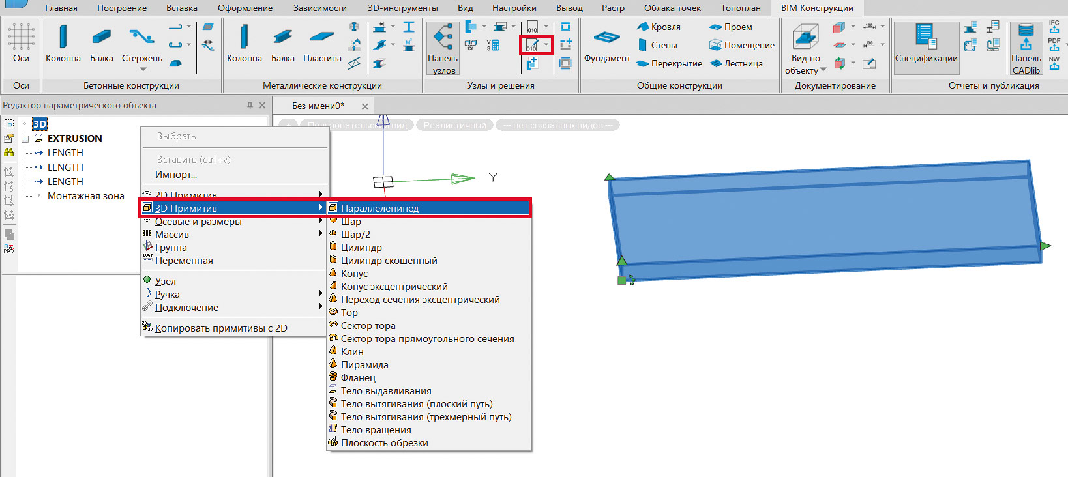Click the Реалистичный visual style button

tap(454, 125)
